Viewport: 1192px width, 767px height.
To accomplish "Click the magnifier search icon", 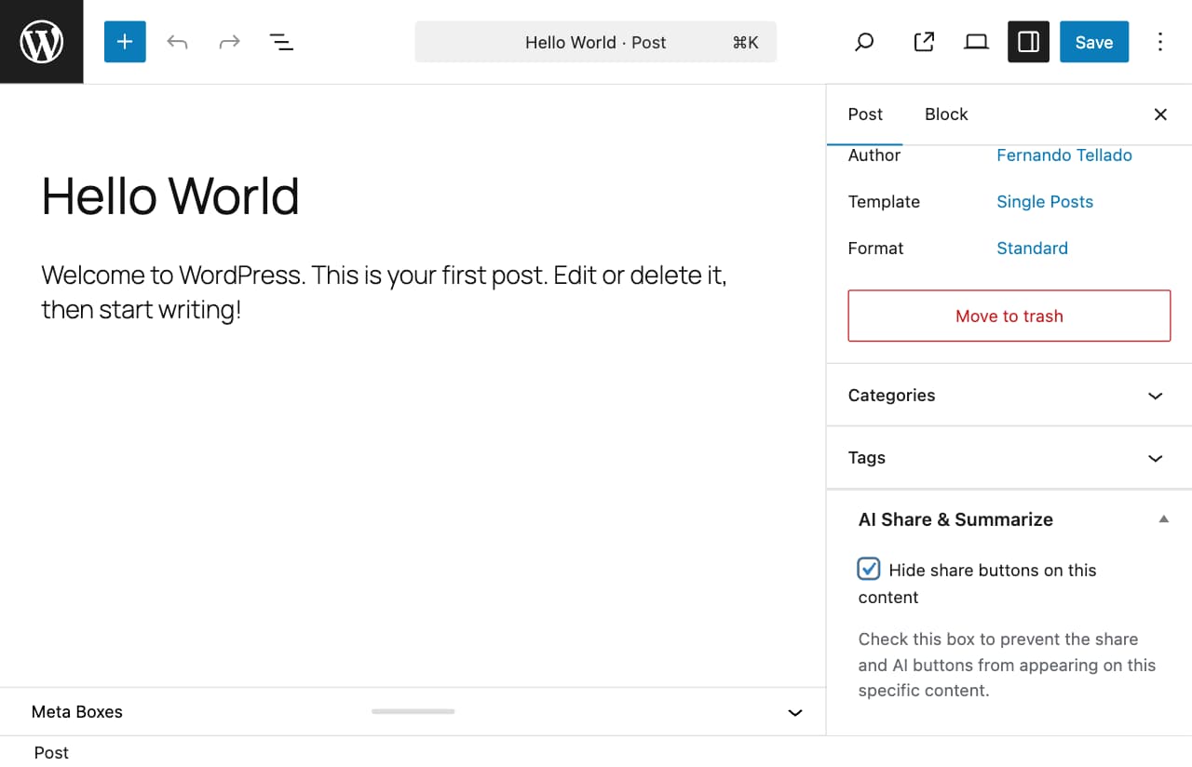I will coord(864,42).
